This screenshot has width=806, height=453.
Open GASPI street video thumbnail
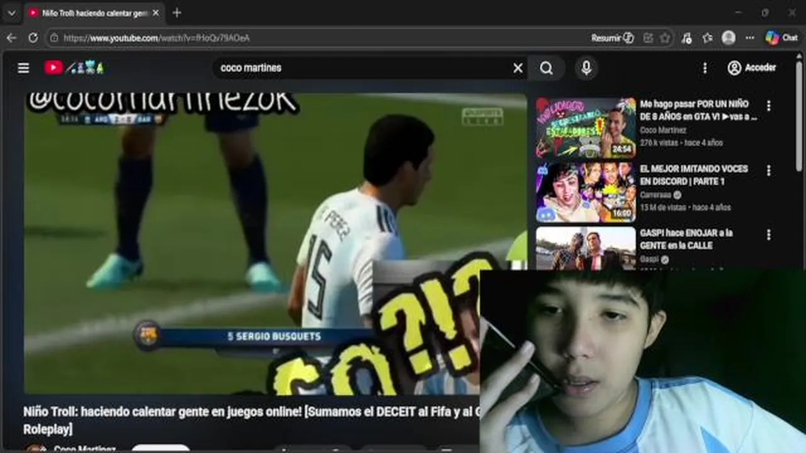pos(586,248)
